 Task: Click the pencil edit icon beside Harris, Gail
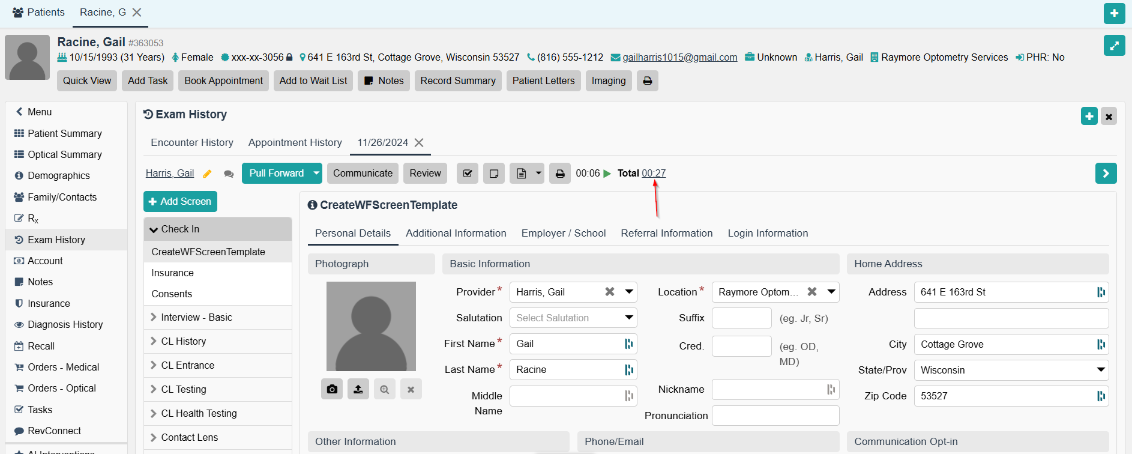point(207,174)
